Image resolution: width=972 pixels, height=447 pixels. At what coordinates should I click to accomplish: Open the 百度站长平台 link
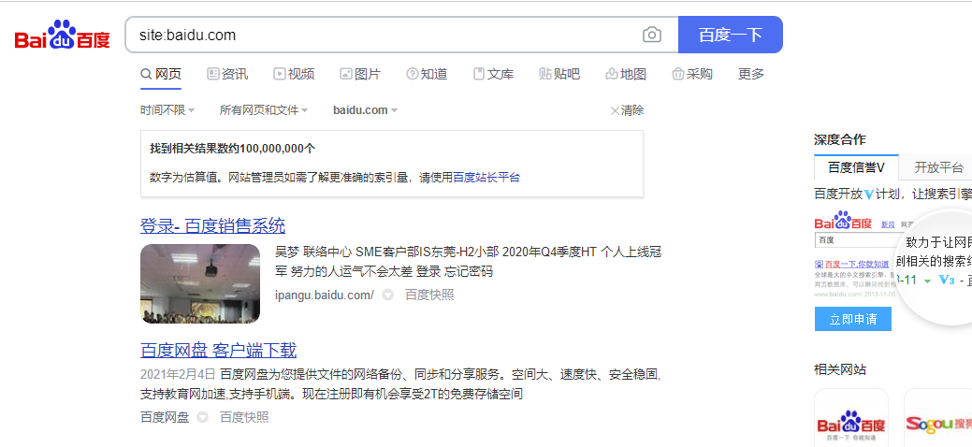pyautogui.click(x=486, y=178)
